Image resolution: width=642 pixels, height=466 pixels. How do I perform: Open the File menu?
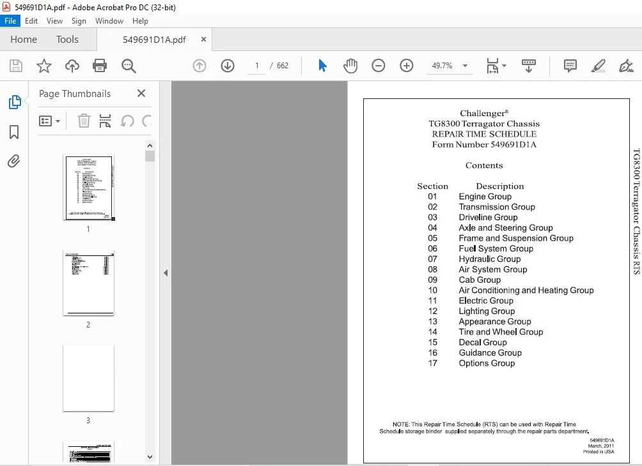10,21
